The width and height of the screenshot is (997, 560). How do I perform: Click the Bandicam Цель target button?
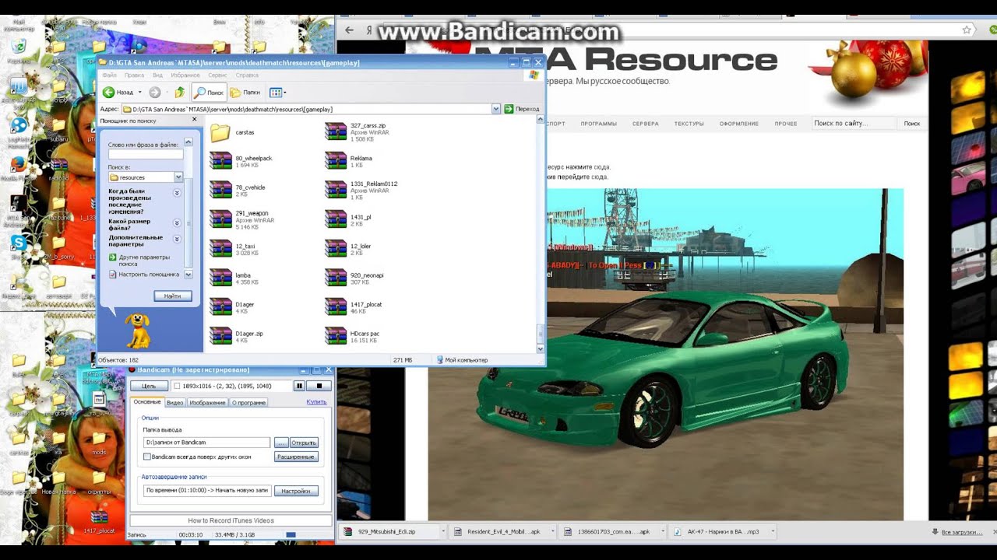[x=149, y=386]
